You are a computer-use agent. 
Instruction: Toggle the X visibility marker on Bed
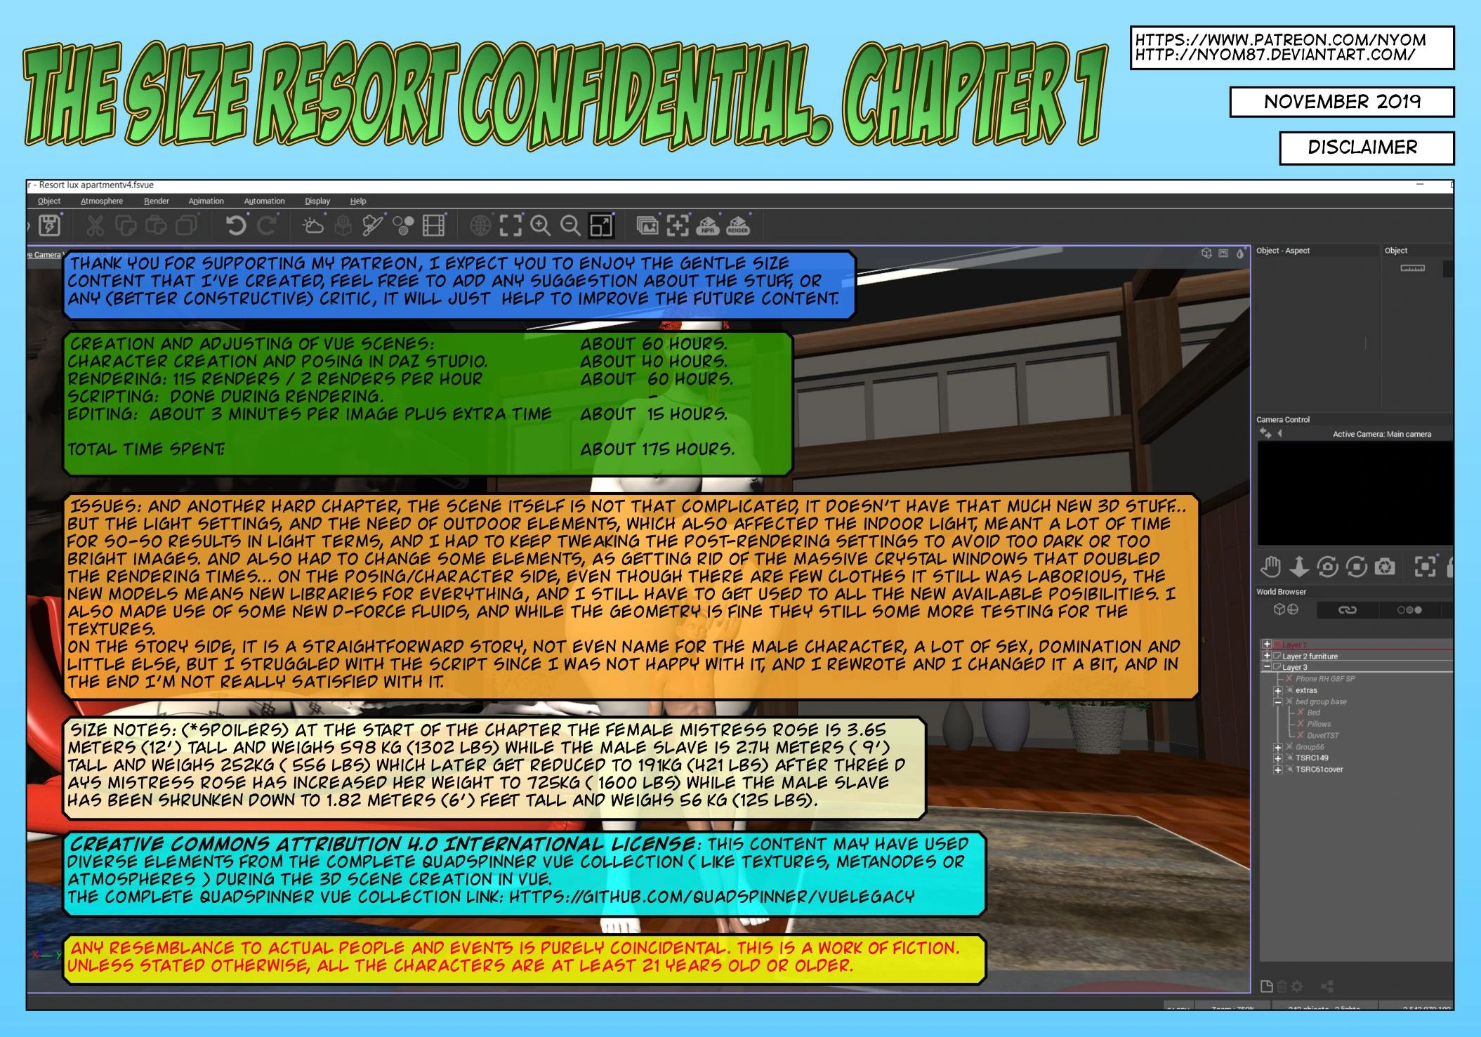[x=1301, y=713]
